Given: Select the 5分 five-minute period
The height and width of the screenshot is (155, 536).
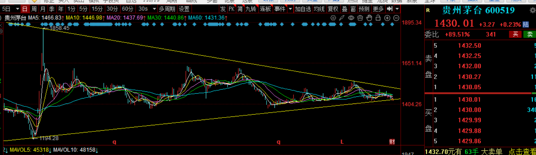Looking at the screenshot, I should pos(83,9).
